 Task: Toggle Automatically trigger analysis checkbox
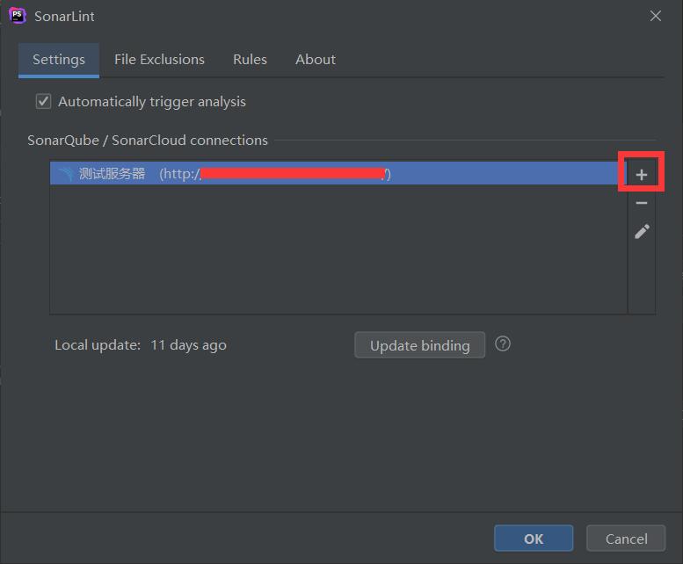pyautogui.click(x=44, y=101)
